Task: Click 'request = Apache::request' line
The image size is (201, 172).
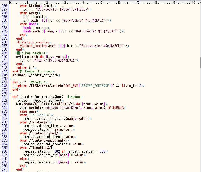Action: [x=39, y=100]
